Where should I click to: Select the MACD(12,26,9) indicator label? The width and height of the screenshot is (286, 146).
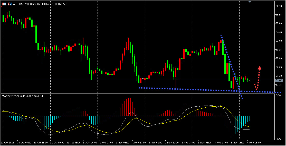22,96
